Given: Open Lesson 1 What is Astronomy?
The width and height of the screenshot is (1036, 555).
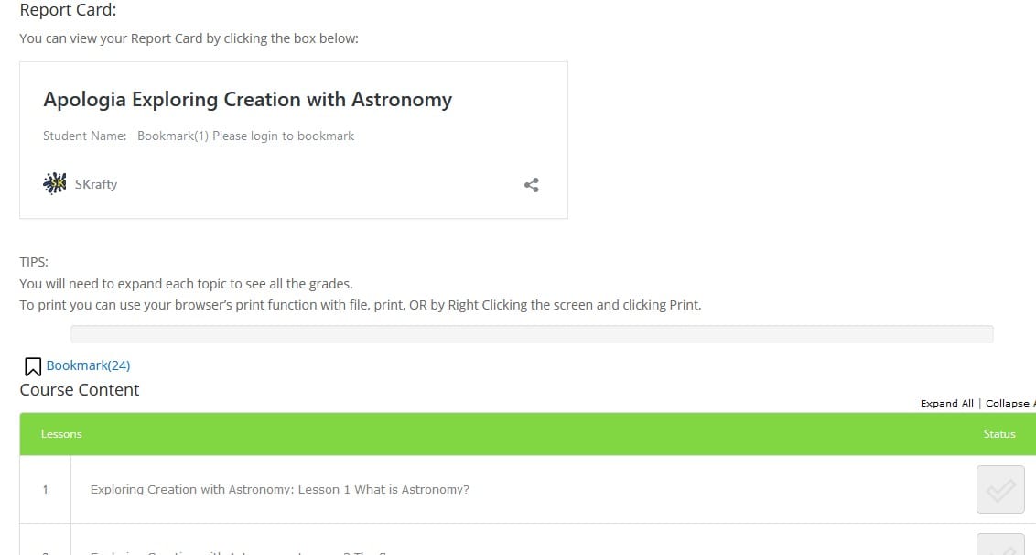Looking at the screenshot, I should 279,490.
